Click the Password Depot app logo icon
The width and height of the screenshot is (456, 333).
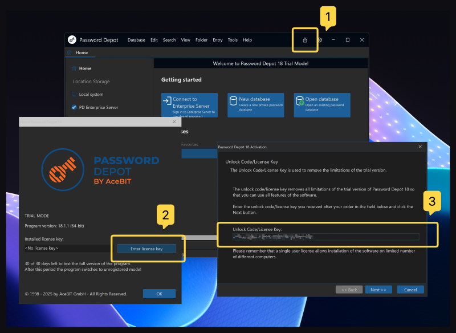pos(72,39)
